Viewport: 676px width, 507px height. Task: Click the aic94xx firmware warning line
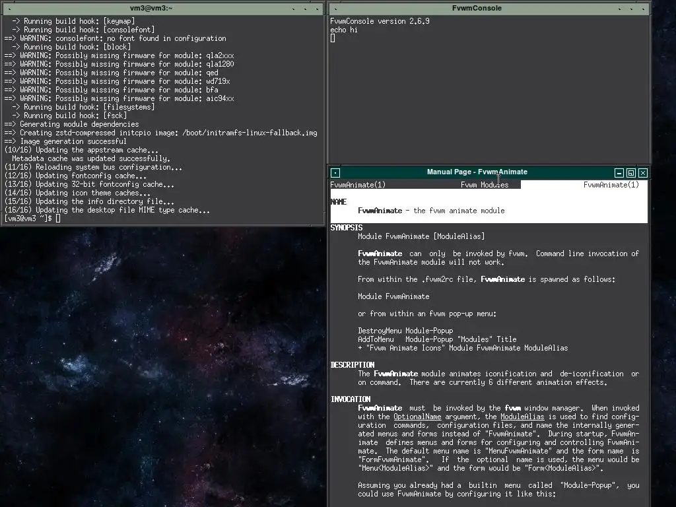coord(119,99)
